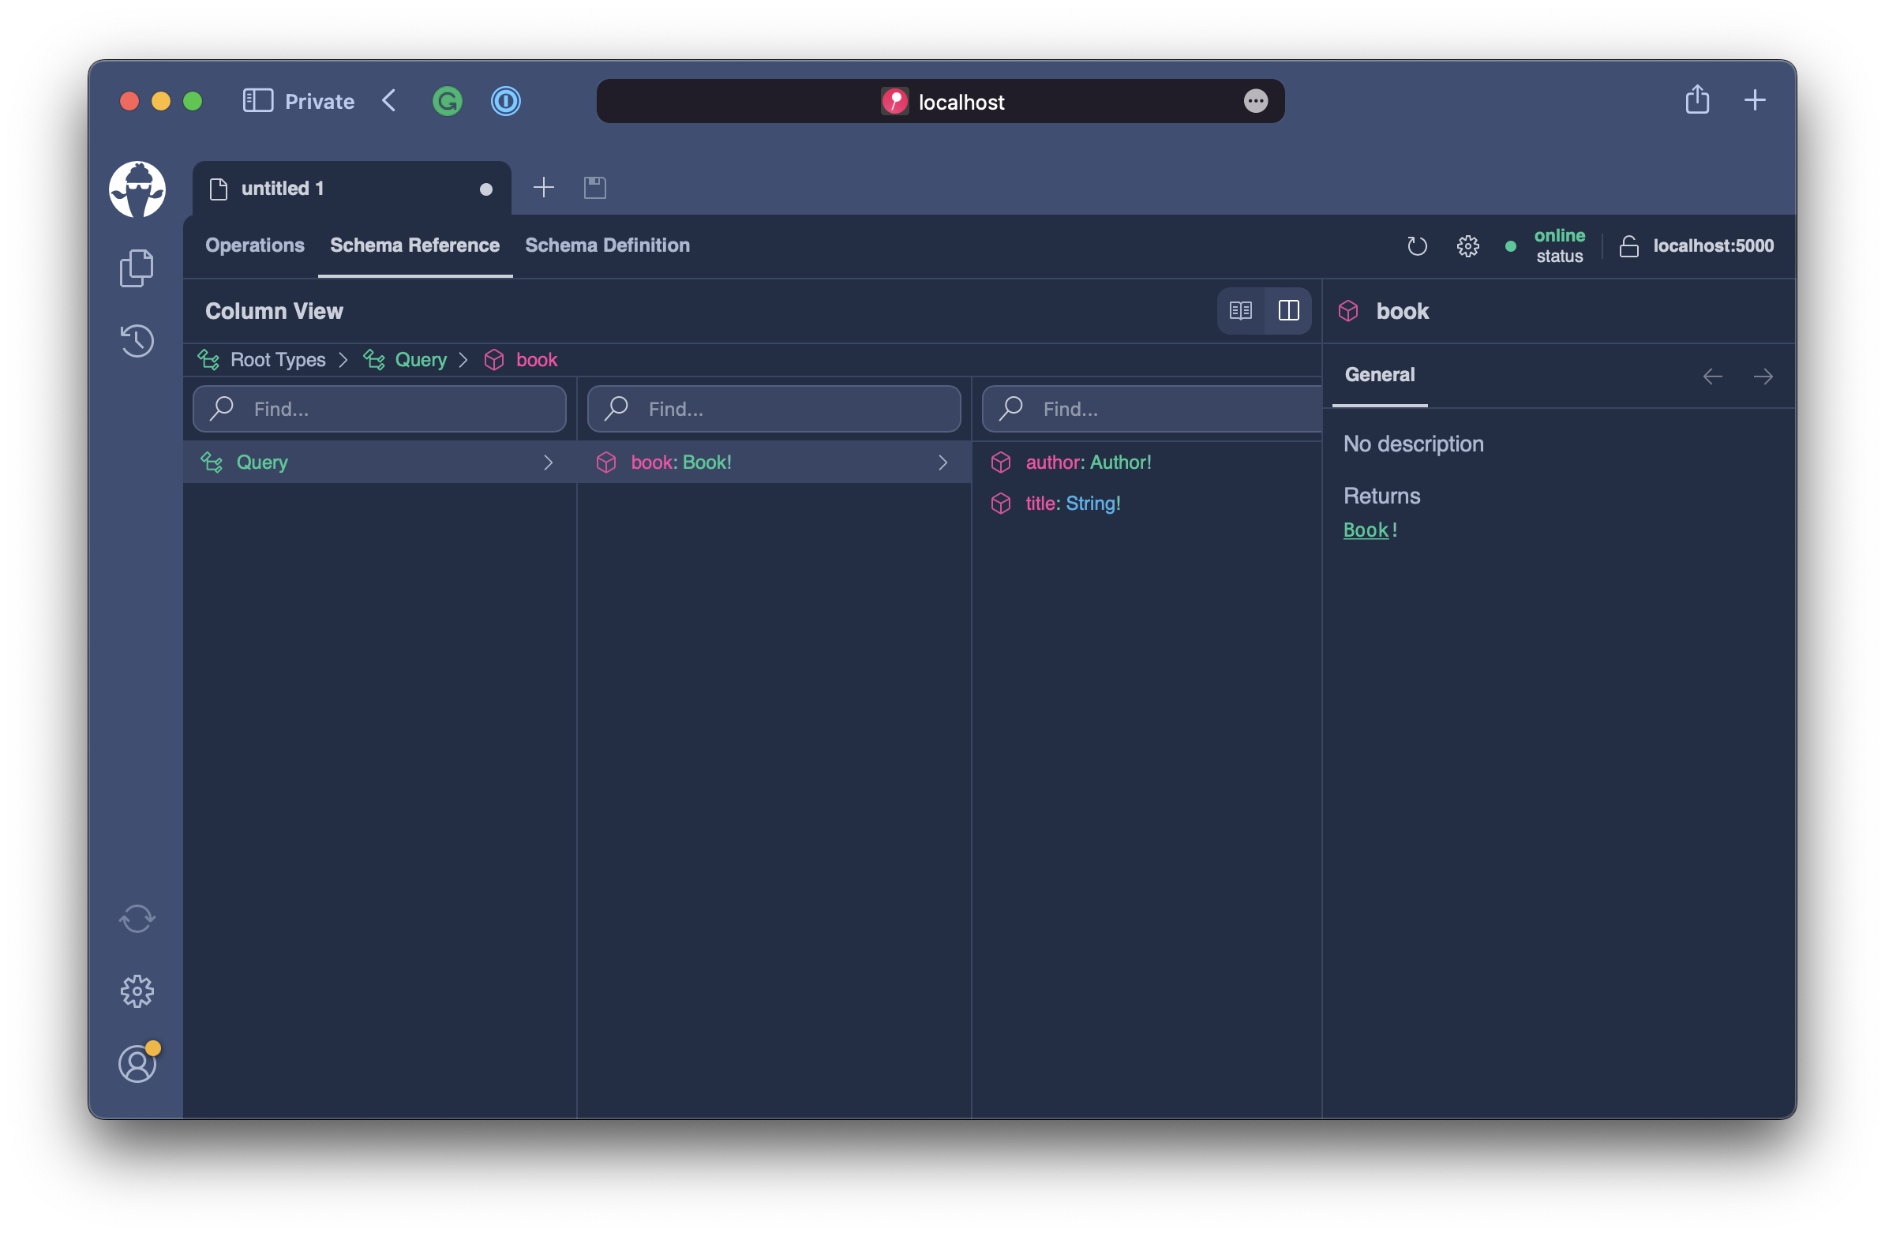Viewport: 1885px width, 1236px height.
Task: Click the Schema Reference tab
Action: pyautogui.click(x=415, y=245)
